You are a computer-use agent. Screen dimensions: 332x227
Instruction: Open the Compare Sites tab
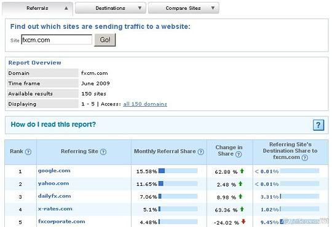(x=183, y=8)
